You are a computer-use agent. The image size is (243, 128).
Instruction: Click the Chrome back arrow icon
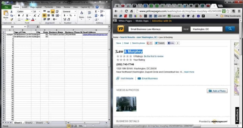[x=116, y=11]
